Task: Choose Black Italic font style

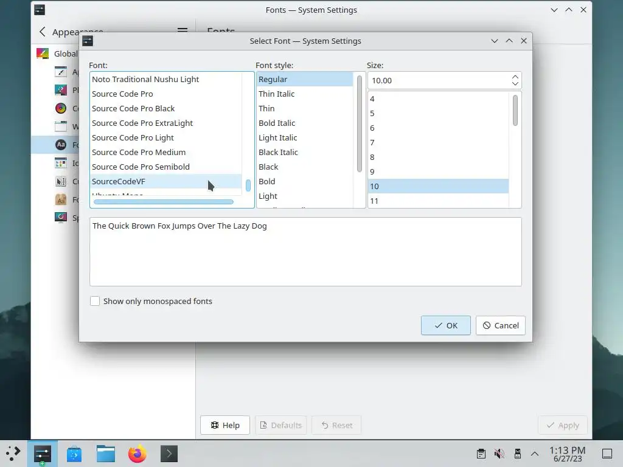Action: point(305,153)
